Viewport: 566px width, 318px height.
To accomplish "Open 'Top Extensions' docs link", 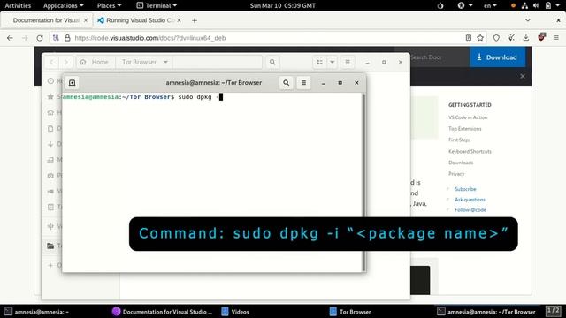I will coord(465,129).
